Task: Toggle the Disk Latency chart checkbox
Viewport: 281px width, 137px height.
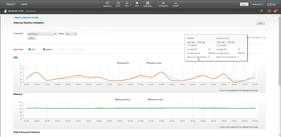Action: point(73,49)
